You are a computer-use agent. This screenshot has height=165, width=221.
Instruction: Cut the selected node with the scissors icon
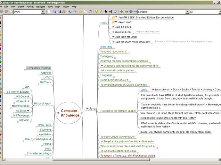click(81, 12)
